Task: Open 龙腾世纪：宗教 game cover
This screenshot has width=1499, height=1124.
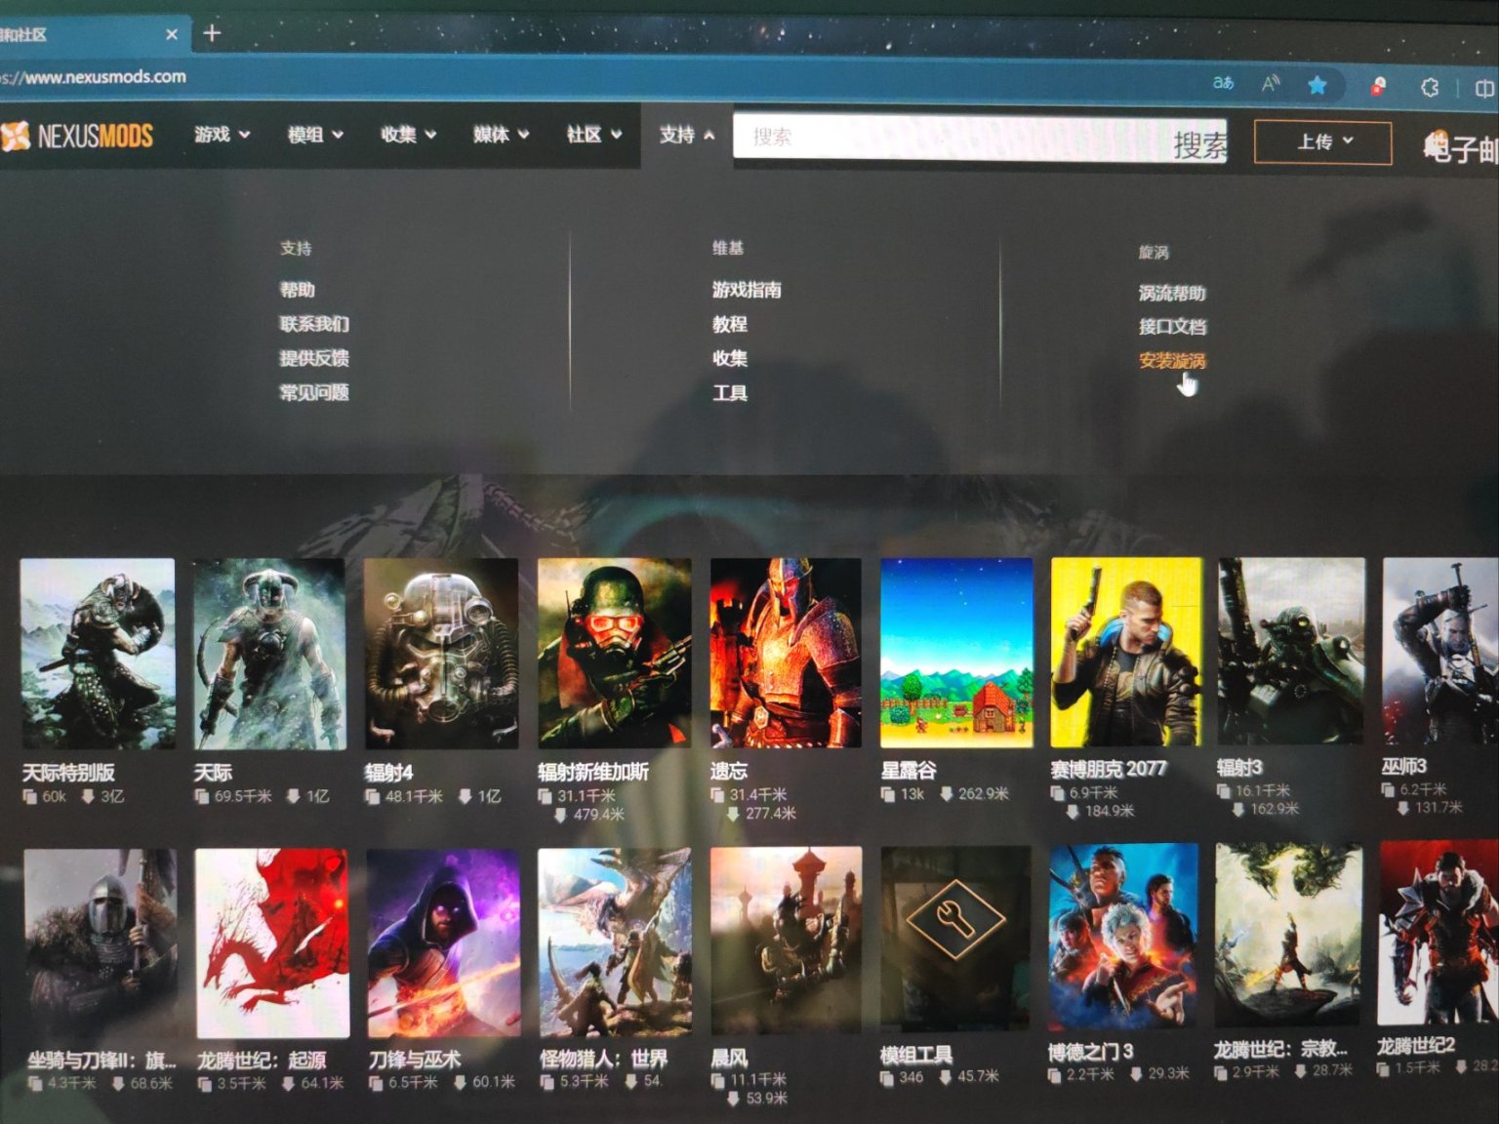Action: coord(1288,934)
